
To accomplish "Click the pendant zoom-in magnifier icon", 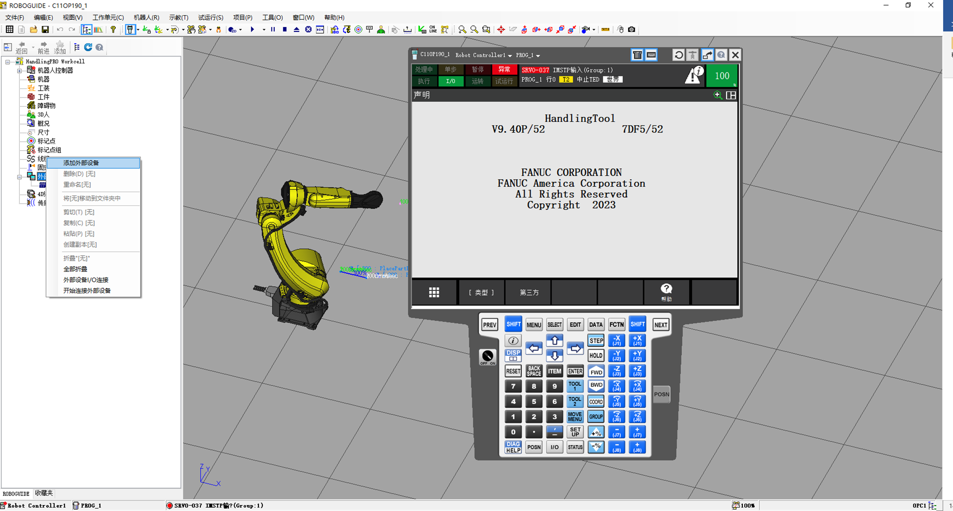I will [718, 95].
